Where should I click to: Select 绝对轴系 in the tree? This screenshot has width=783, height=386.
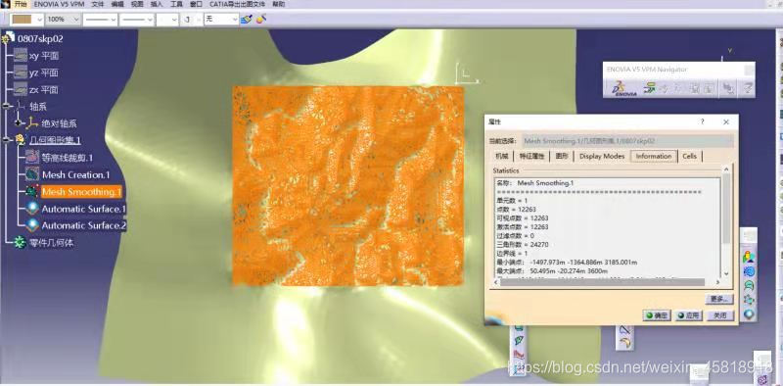pos(59,123)
